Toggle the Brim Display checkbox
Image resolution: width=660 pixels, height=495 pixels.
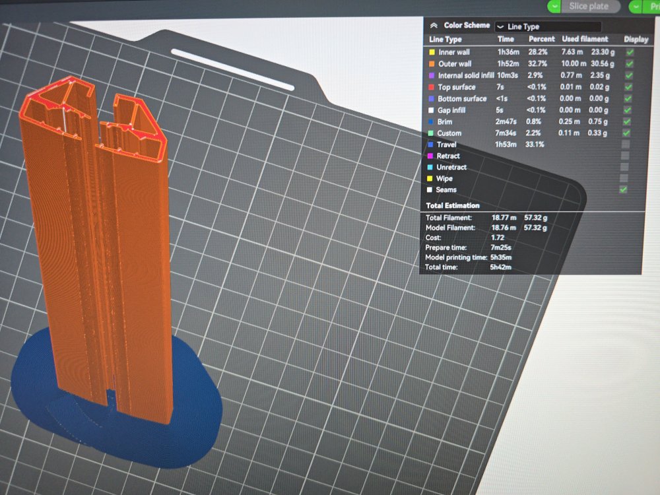pos(627,121)
